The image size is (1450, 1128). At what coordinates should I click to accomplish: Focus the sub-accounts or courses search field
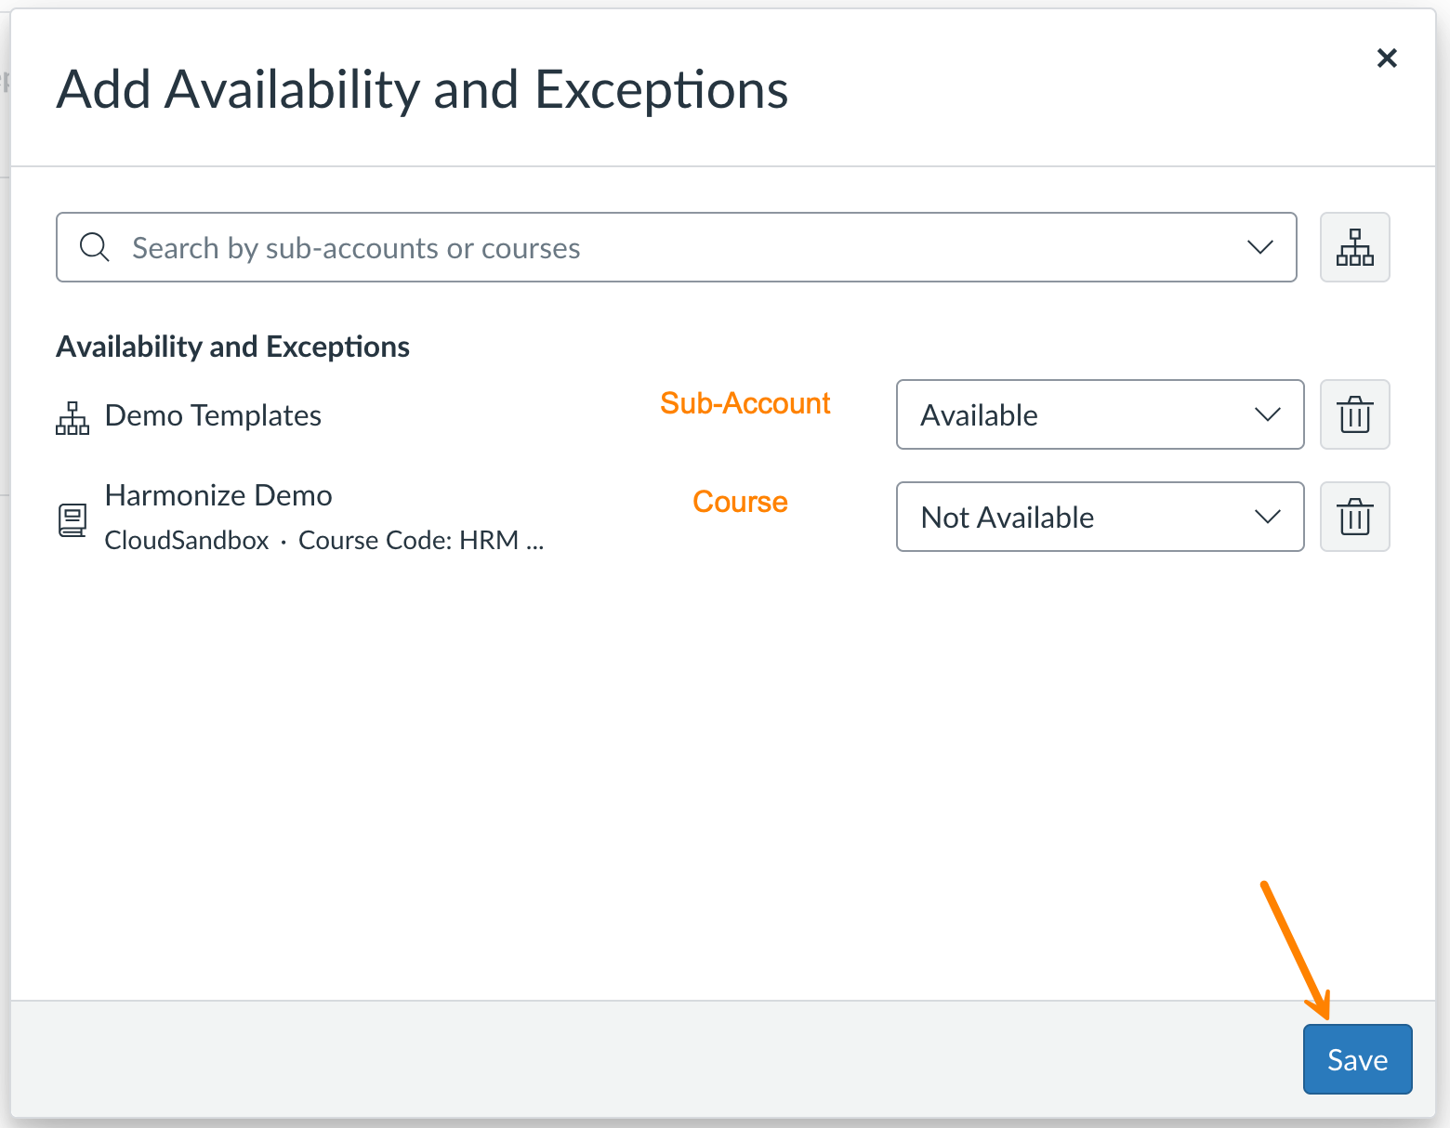(x=677, y=247)
